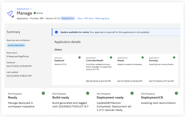Screen dimensions: 185x117
Task: Click the Workspace Build ready checkmark
Action: (88, 93)
